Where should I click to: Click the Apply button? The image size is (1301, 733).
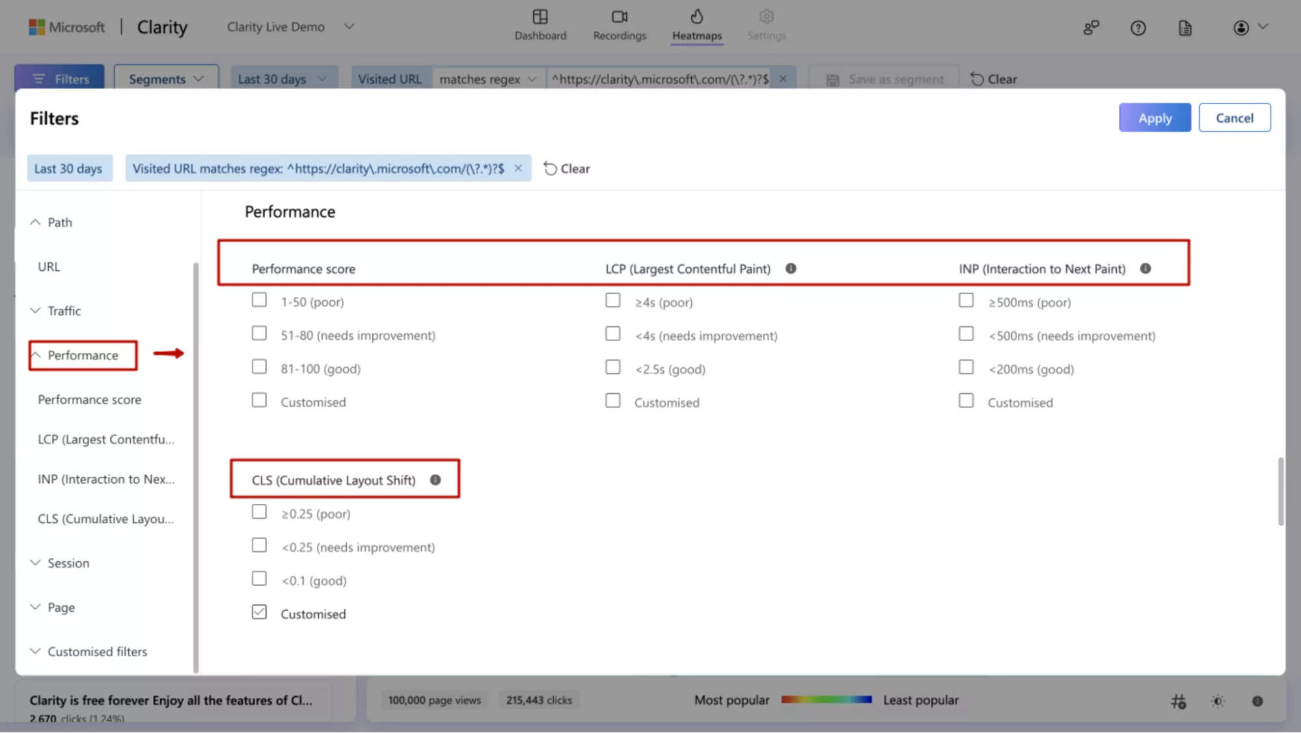tap(1155, 118)
